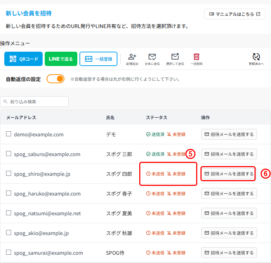271x263 pixels.
Task: Click the bulk delete trash icon
Action: click(196, 59)
